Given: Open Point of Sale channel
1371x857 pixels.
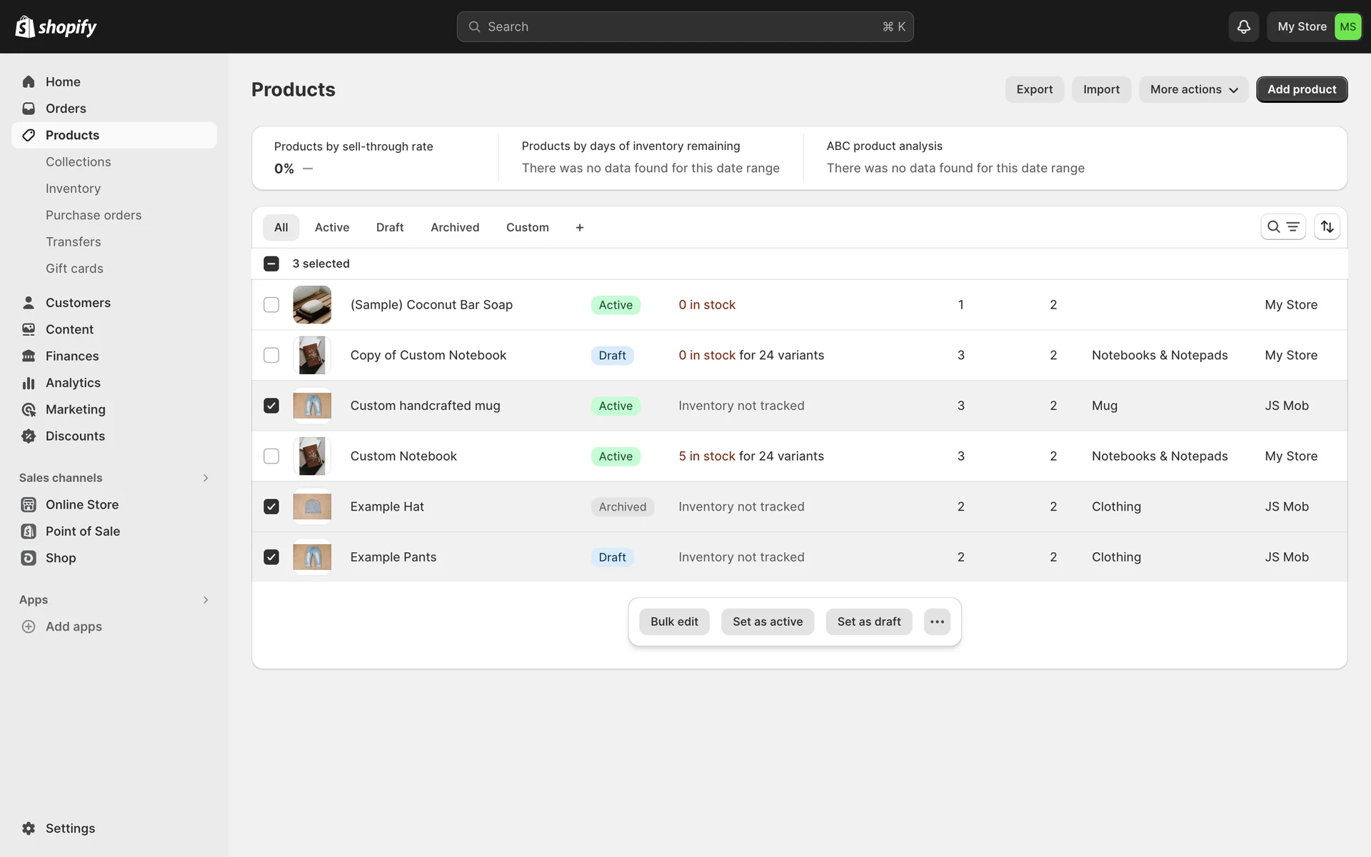Looking at the screenshot, I should tap(82, 531).
